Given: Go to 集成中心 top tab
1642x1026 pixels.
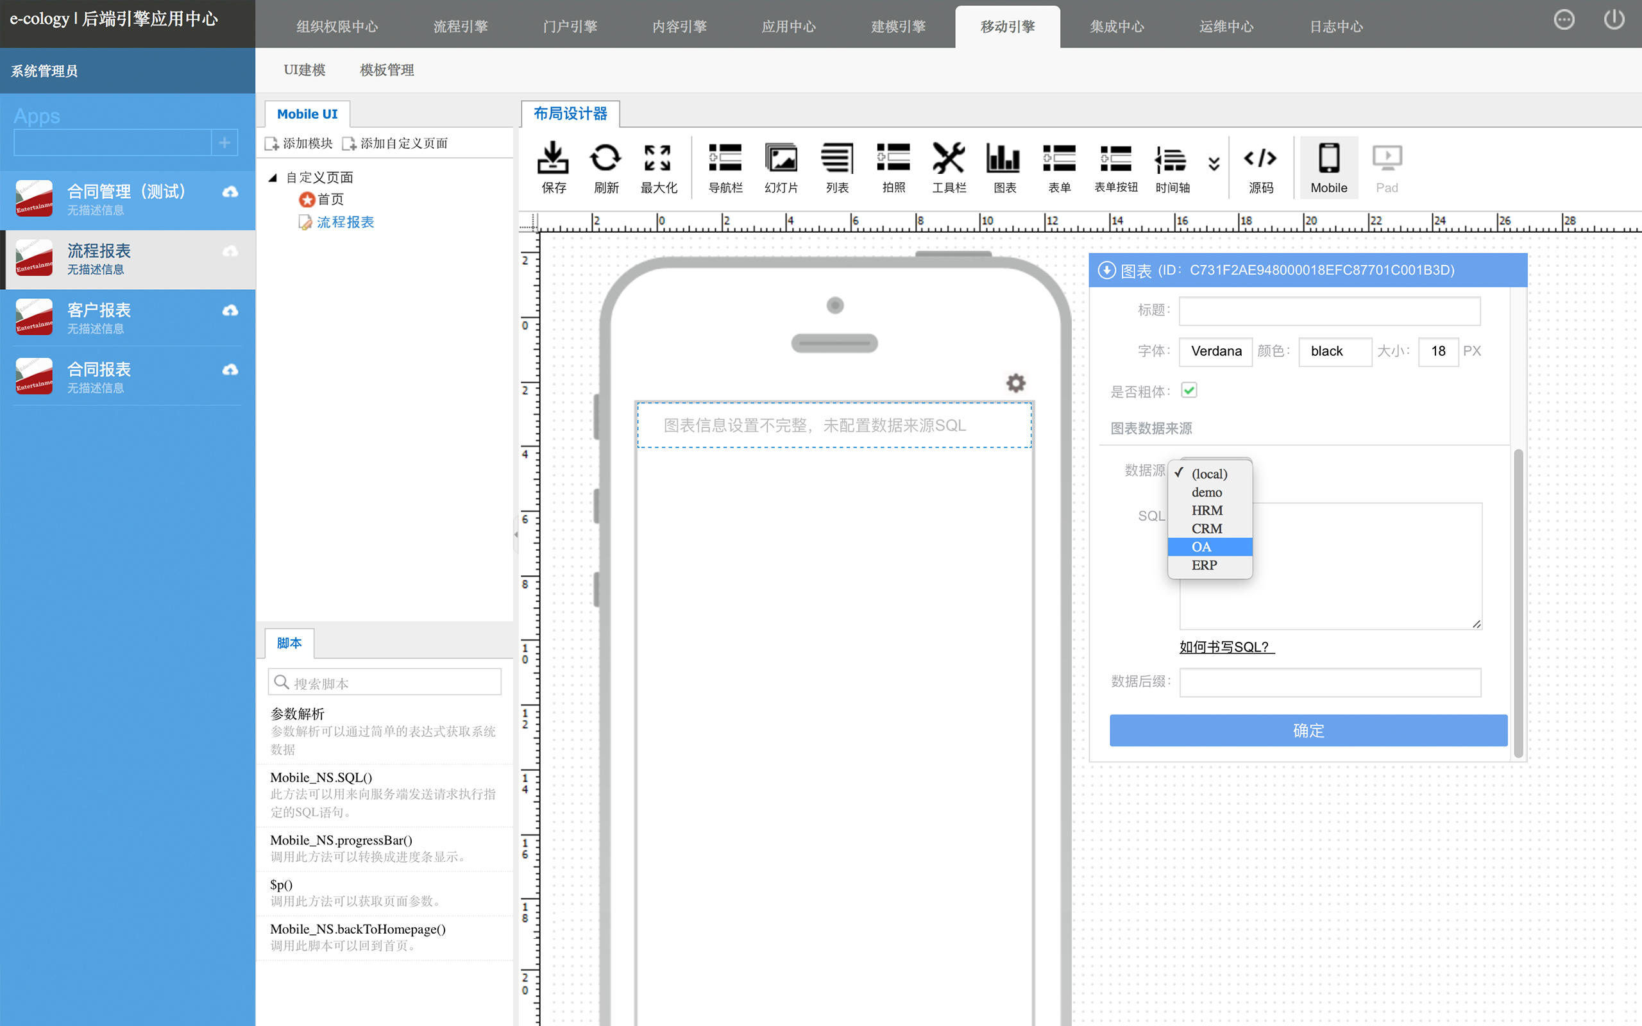Looking at the screenshot, I should 1117,26.
